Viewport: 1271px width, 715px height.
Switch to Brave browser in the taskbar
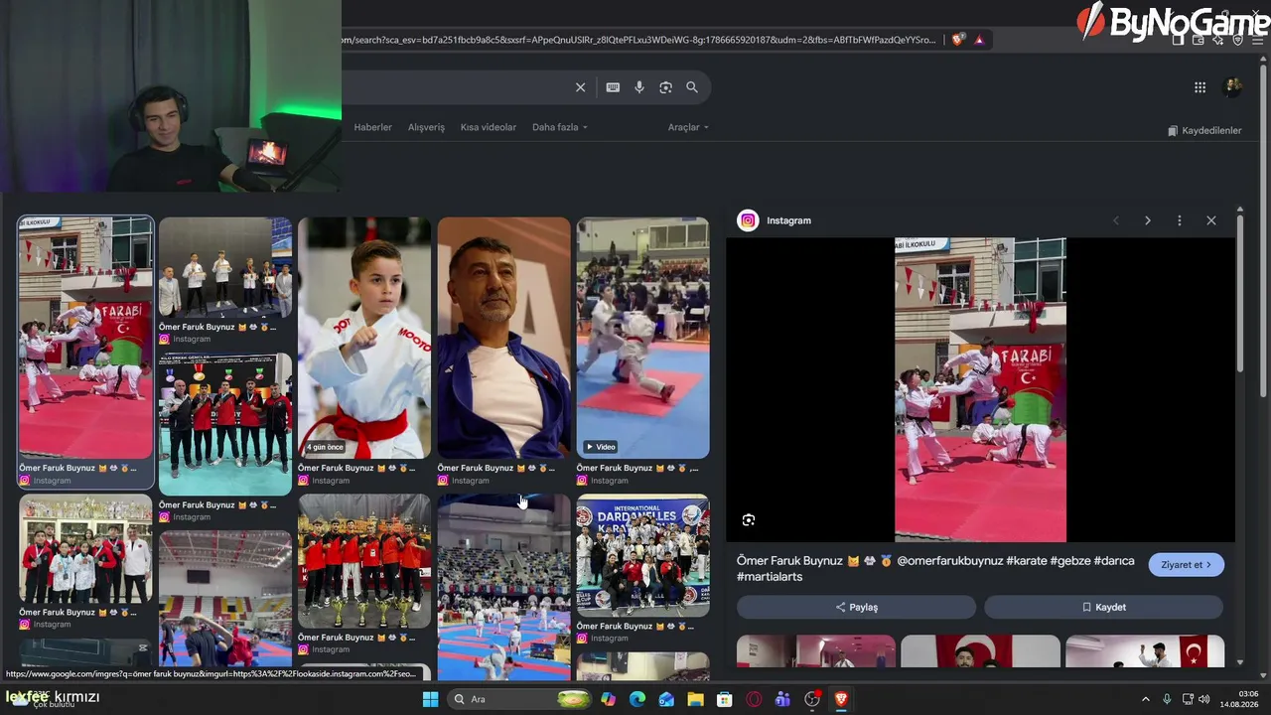(x=841, y=699)
